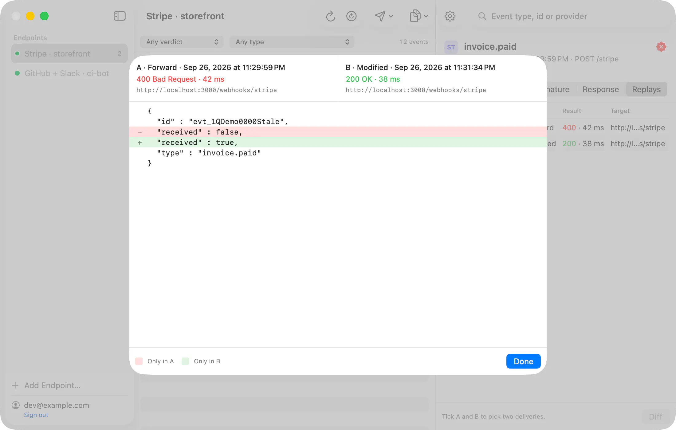This screenshot has height=430, width=676.
Task: Switch to the Response tab
Action: [600, 89]
